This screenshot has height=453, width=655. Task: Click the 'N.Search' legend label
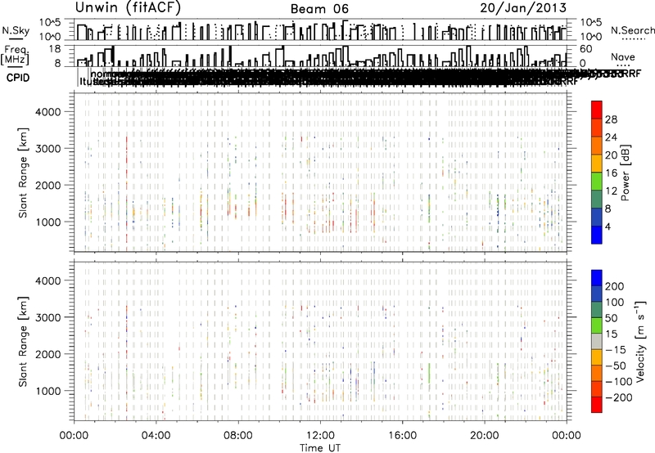pyautogui.click(x=632, y=30)
